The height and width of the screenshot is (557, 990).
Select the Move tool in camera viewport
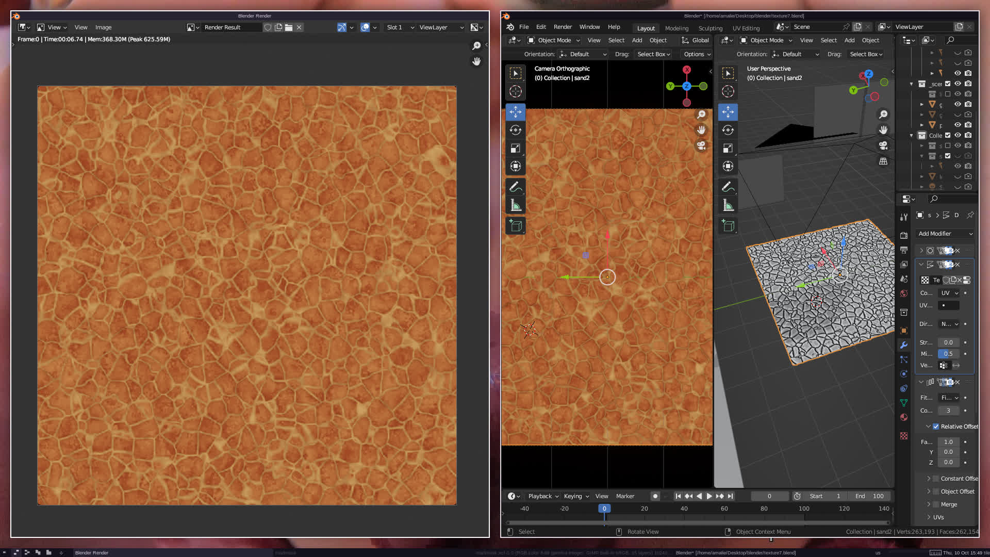(x=515, y=111)
